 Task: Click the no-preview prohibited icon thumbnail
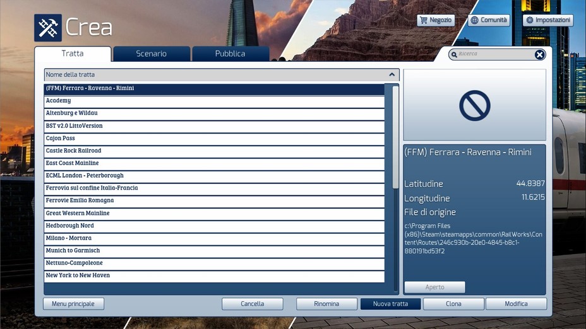[x=475, y=105]
